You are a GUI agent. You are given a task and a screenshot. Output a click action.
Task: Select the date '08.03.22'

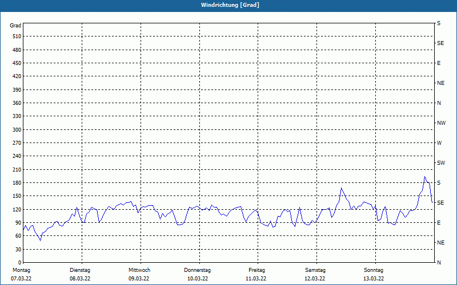pos(80,279)
